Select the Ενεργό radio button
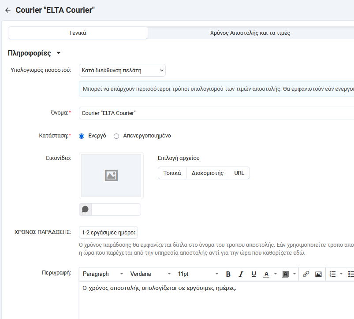 click(82, 136)
